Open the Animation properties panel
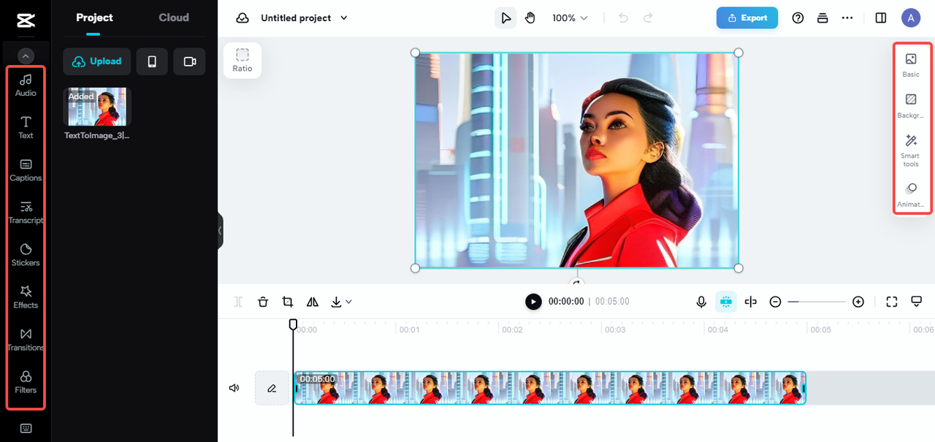The height and width of the screenshot is (442, 935). coord(911,195)
